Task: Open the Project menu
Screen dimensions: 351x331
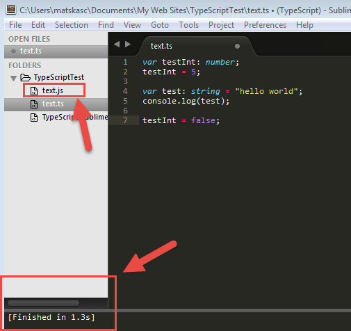Action: pyautogui.click(x=221, y=25)
